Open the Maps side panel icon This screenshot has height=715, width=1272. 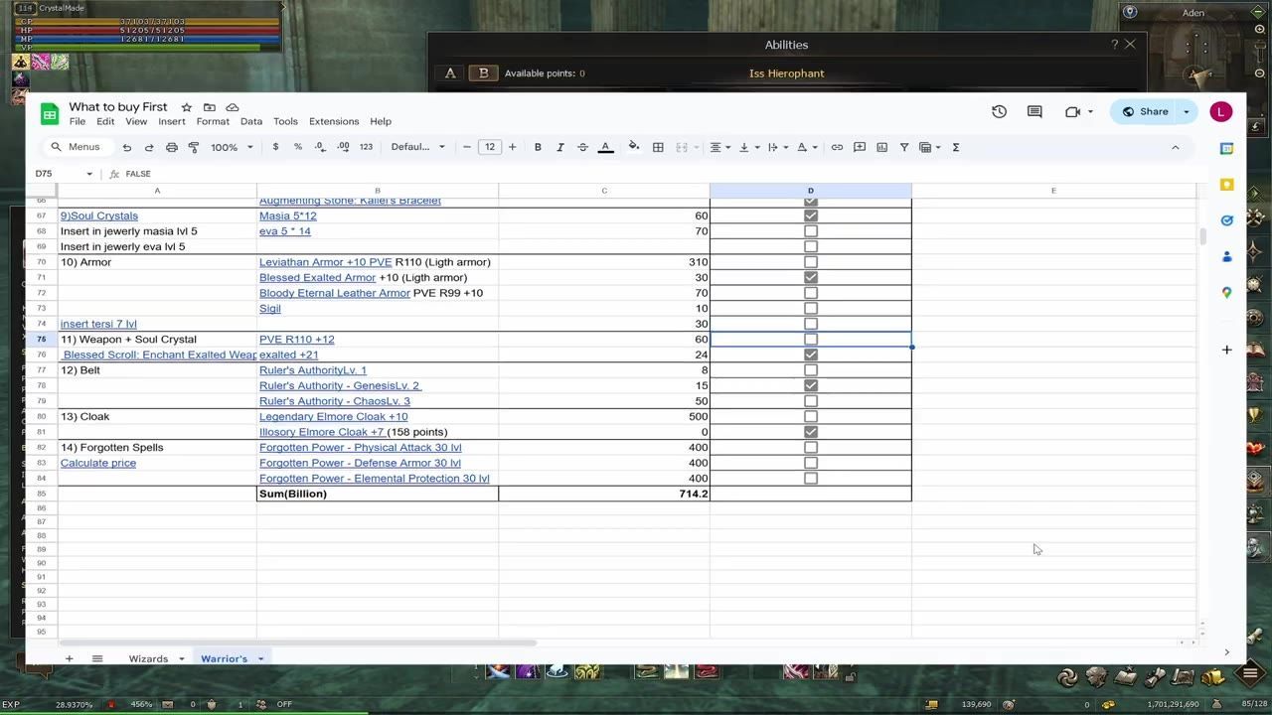(1226, 292)
